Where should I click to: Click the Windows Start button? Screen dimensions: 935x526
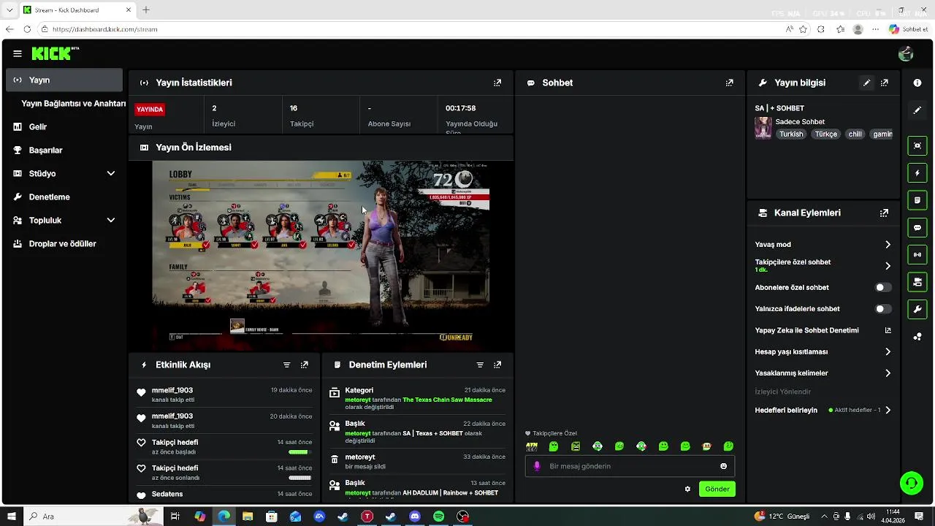12,517
